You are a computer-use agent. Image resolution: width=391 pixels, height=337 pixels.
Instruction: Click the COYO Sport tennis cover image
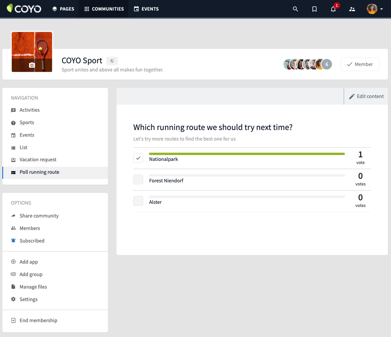pos(32,52)
